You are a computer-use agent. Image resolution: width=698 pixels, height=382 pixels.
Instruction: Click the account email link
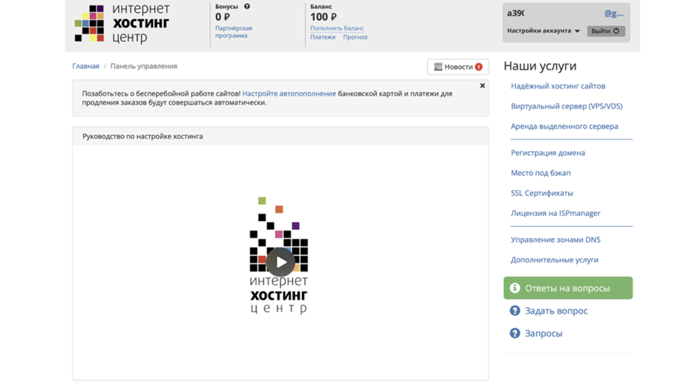614,13
